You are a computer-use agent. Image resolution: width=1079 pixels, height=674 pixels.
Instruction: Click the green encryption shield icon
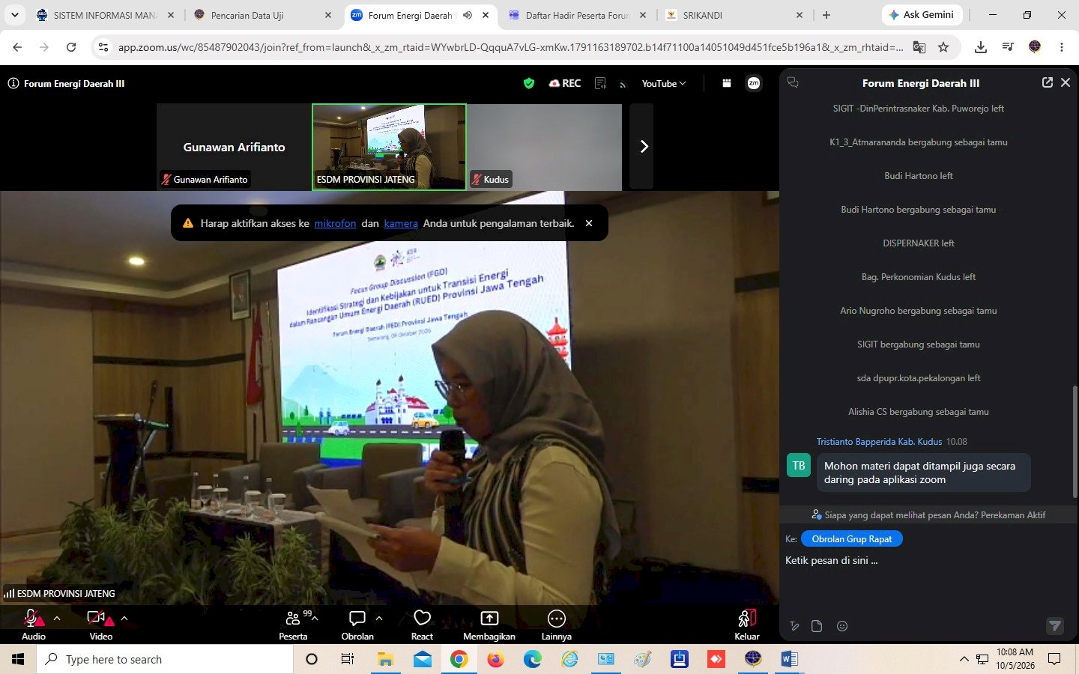click(x=529, y=84)
